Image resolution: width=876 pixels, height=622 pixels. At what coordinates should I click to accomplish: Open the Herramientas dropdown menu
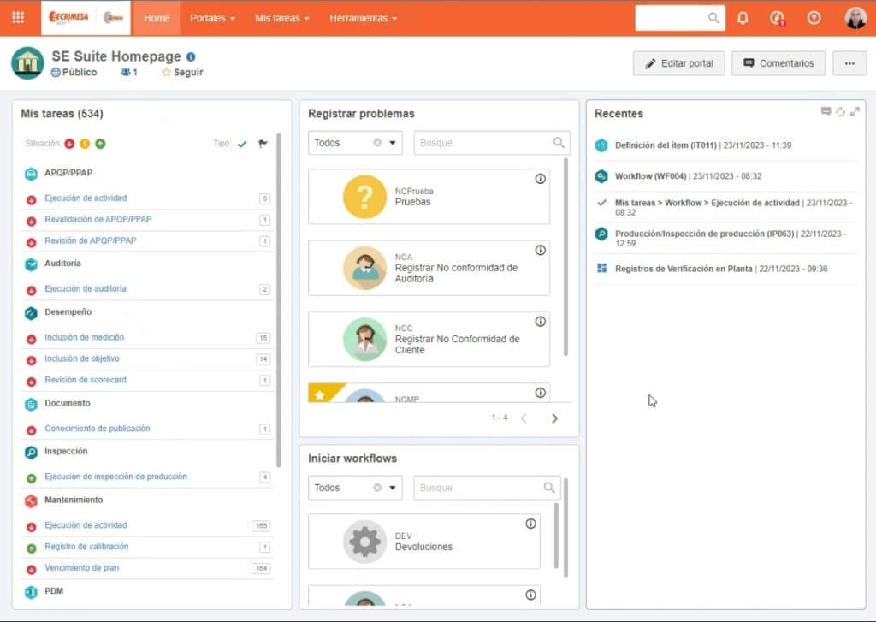tap(363, 18)
